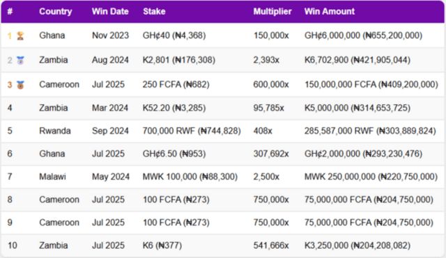Click Cameroon in row 8

(59, 200)
